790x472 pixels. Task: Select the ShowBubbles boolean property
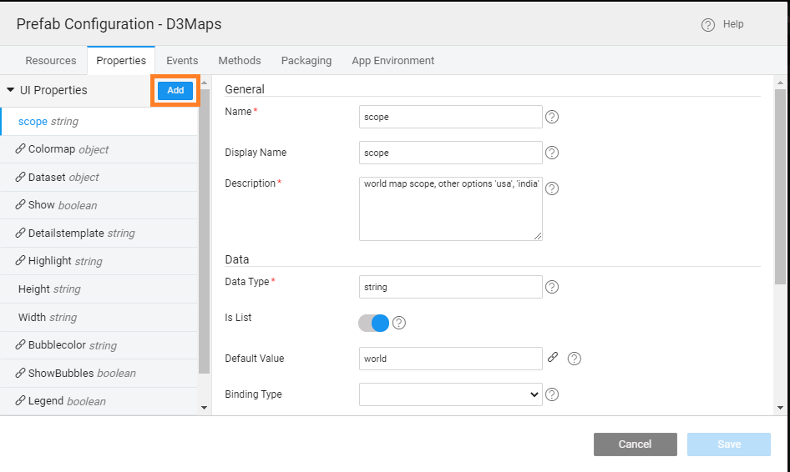tap(81, 373)
